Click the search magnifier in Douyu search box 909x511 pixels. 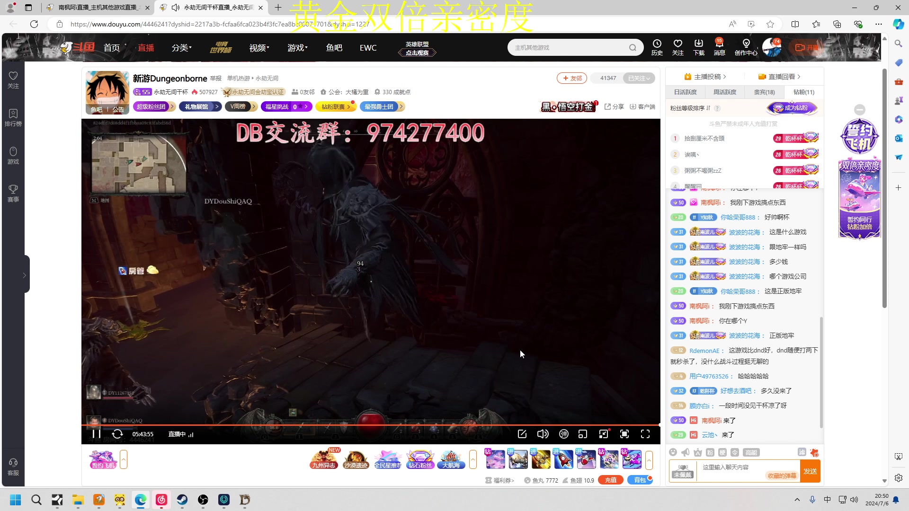[633, 47]
